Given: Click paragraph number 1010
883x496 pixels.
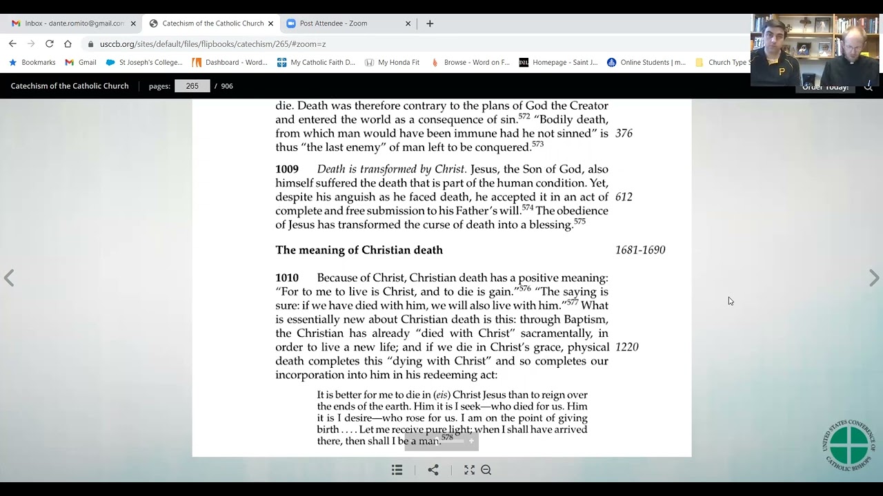Looking at the screenshot, I should (x=287, y=278).
